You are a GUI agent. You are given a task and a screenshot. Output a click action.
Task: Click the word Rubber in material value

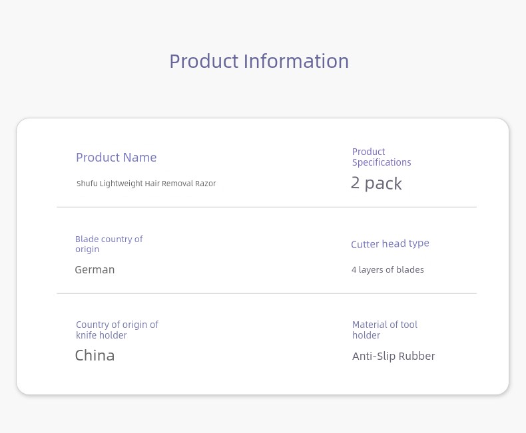click(417, 357)
